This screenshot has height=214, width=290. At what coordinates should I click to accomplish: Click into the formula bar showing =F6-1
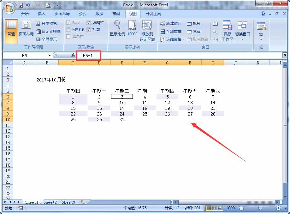(x=180, y=56)
